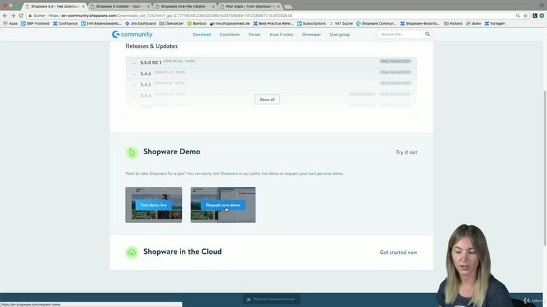Open the Best-Practice Refer... bookmark
The height and width of the screenshot is (307, 547).
click(x=273, y=23)
